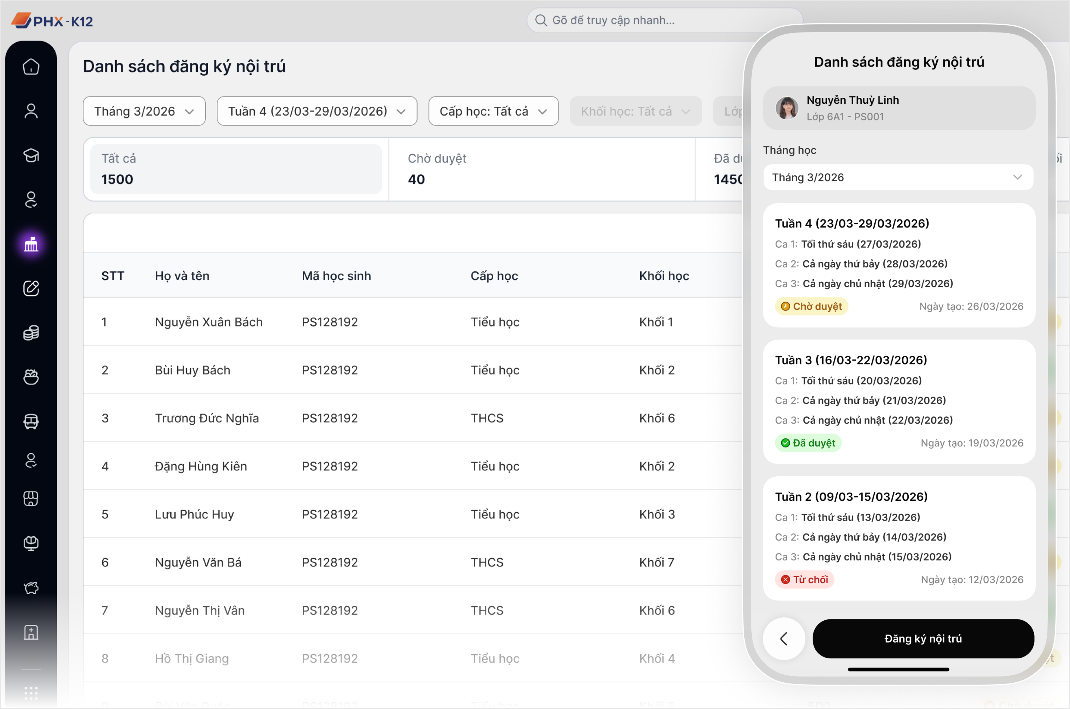Image resolution: width=1070 pixels, height=709 pixels.
Task: Open the food bowl meal sidebar icon
Action: 31,377
